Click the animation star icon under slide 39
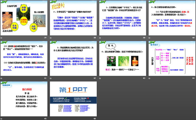This screenshot has height=120, width=196. (100, 38)
